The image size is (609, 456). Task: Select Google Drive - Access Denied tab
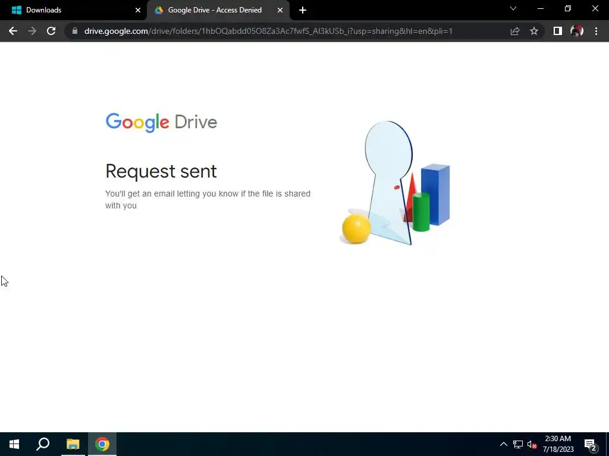[x=215, y=10]
